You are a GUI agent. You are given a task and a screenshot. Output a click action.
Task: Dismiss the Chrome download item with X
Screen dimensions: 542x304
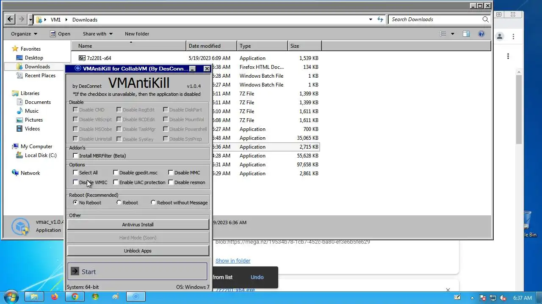448,290
